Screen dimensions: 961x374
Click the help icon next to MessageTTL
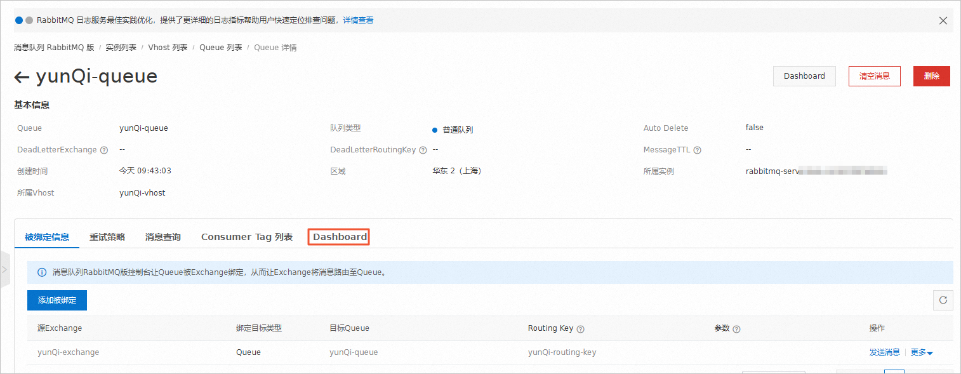tap(697, 150)
